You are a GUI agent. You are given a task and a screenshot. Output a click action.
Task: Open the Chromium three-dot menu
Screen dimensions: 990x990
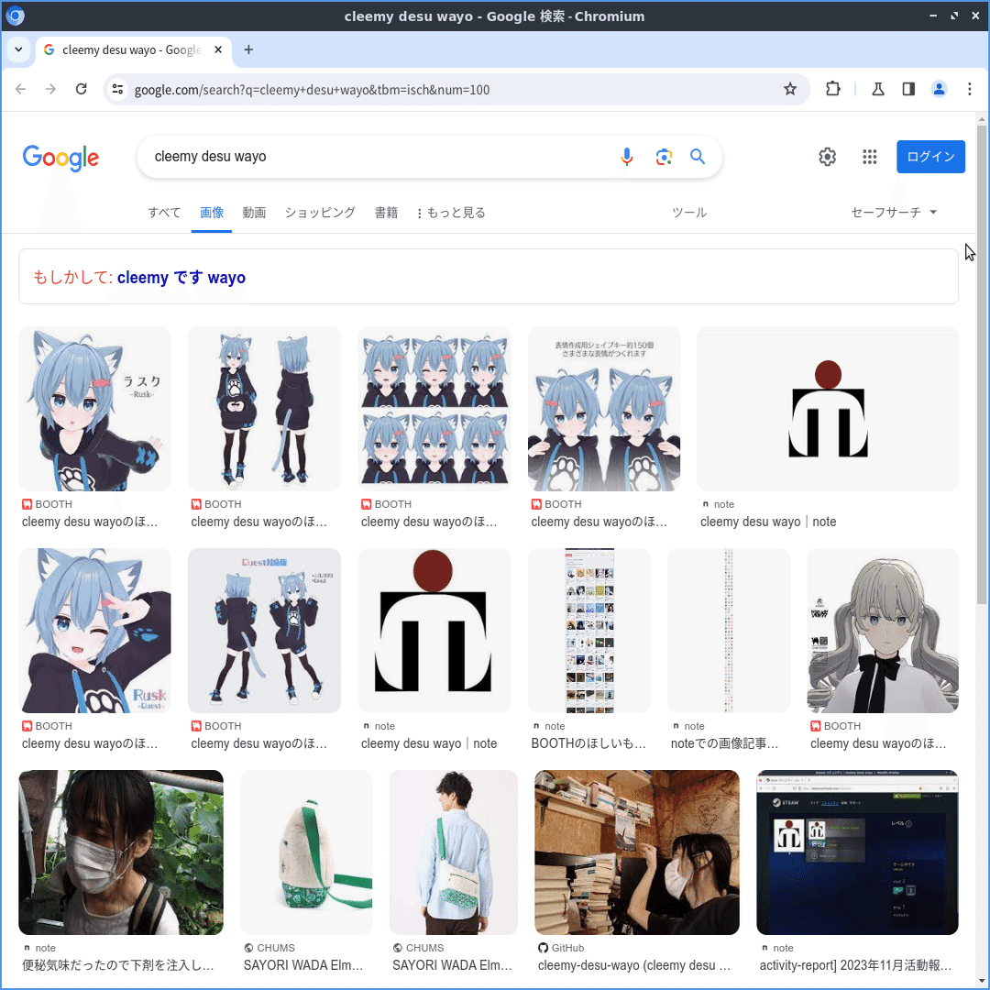coord(969,89)
